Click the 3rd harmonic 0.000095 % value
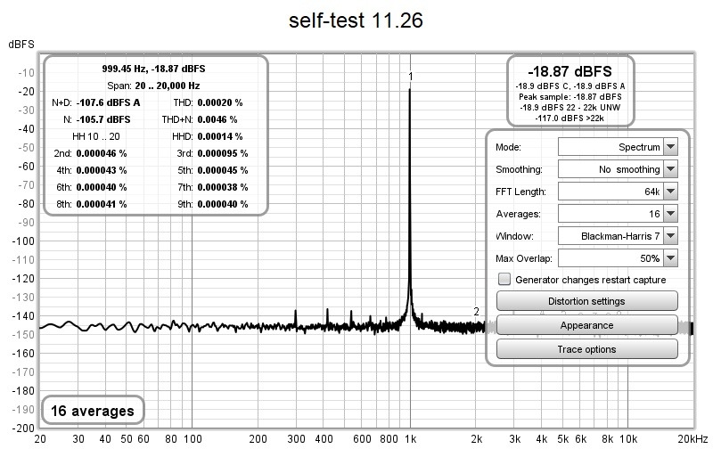 tap(223, 153)
